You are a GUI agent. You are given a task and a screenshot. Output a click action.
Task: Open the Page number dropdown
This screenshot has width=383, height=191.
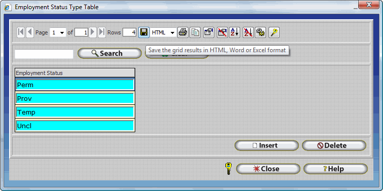[58, 32]
